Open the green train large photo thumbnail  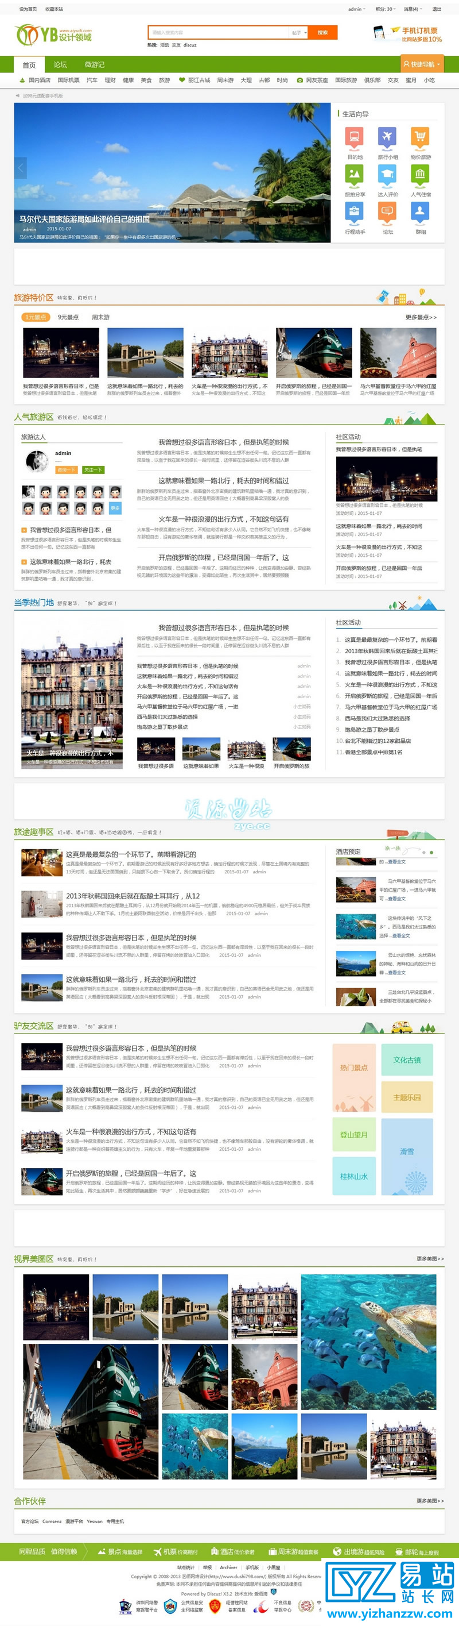point(91,1411)
